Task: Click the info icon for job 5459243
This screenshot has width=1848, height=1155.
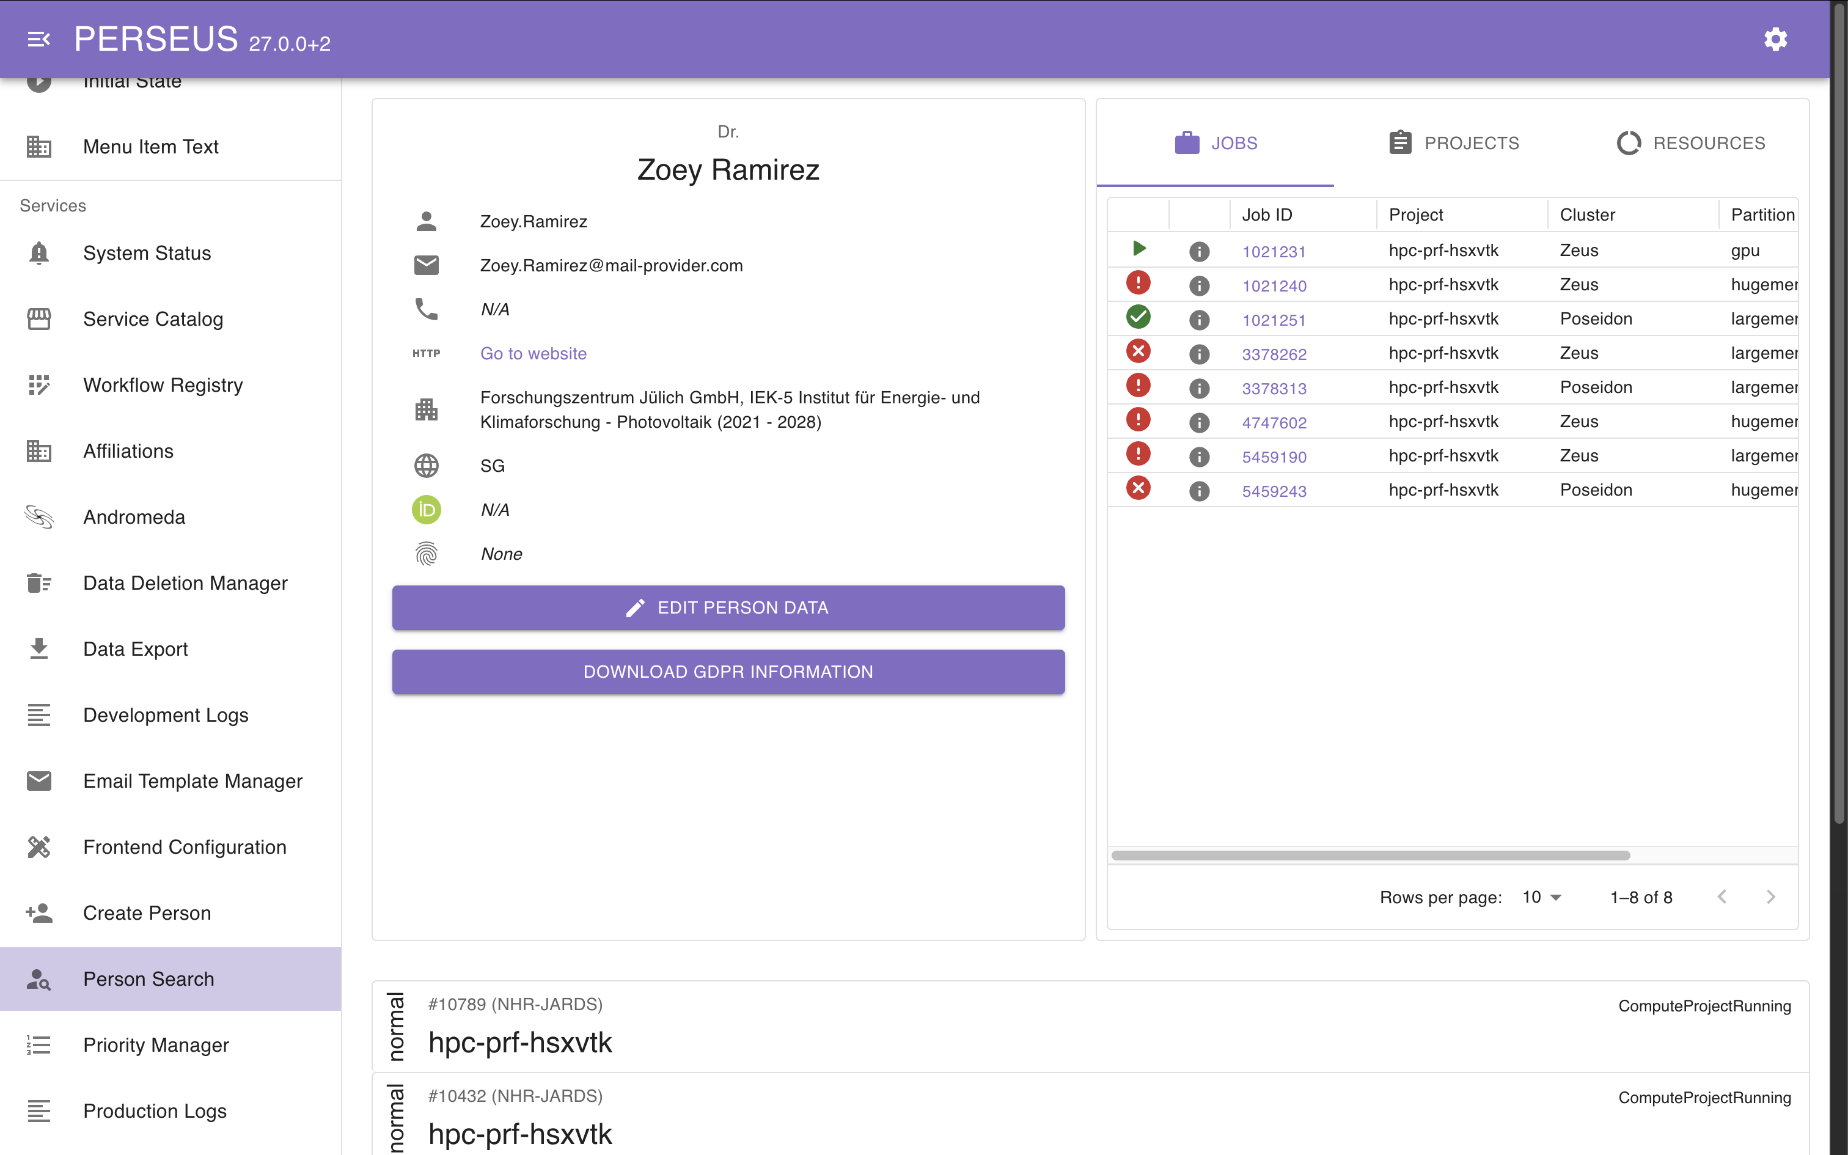Action: pos(1199,490)
